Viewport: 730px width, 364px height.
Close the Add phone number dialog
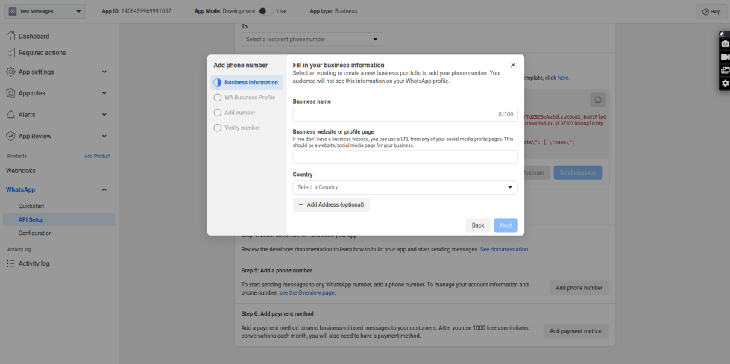pyautogui.click(x=513, y=65)
